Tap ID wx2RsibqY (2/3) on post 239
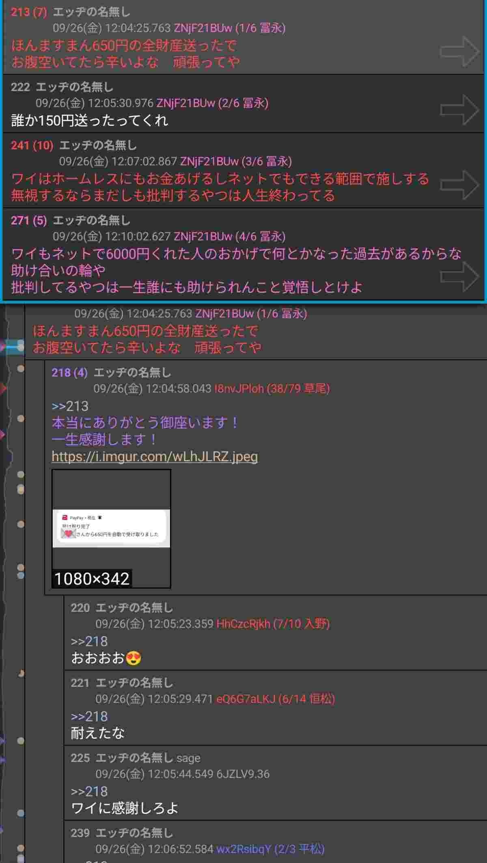Image resolution: width=487 pixels, height=863 pixels. tap(270, 849)
